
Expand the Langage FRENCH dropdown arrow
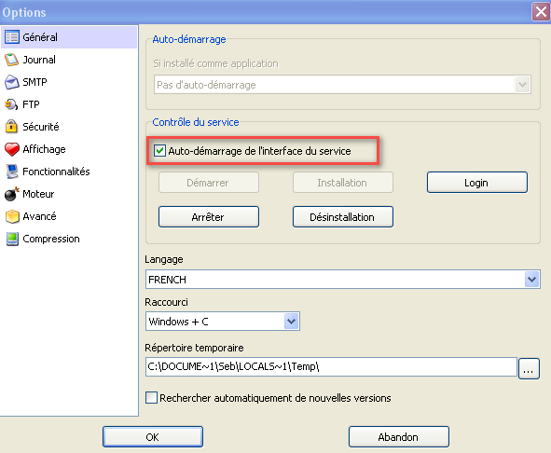pyautogui.click(x=532, y=280)
